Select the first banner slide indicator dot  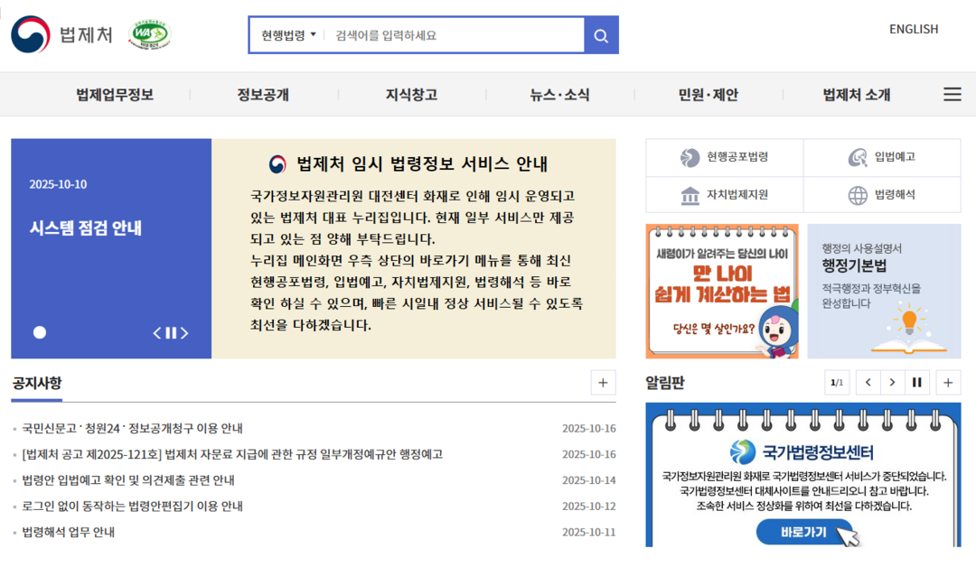click(x=40, y=332)
